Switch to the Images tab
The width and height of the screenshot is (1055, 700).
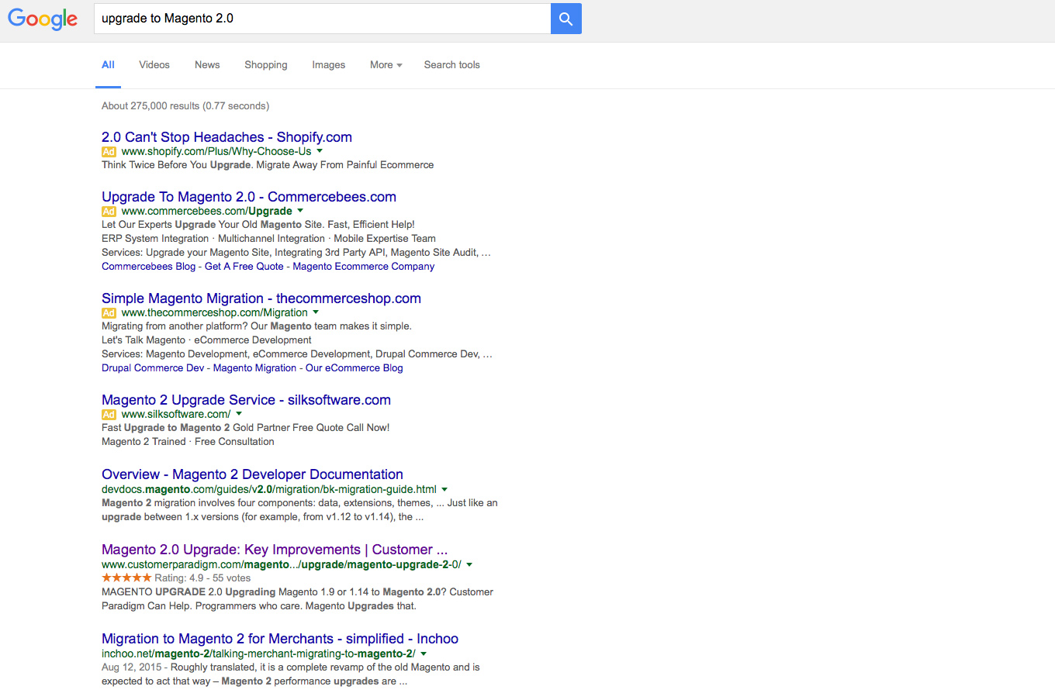point(329,65)
